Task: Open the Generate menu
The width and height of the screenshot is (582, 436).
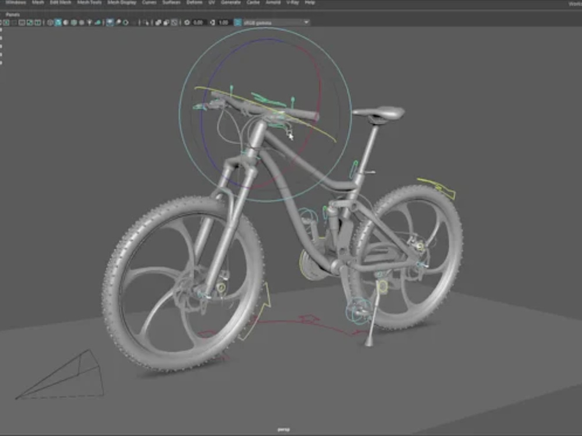Action: [x=231, y=2]
